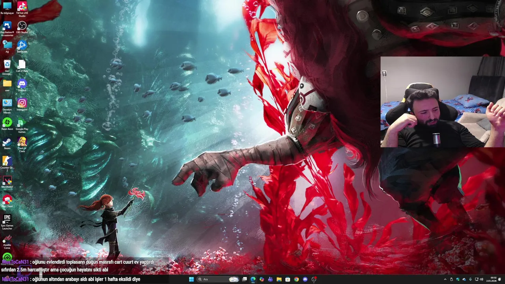Select the Counter-Strike 2 shortcut
Viewport: 505px width, 284px height.
[x=7, y=164]
